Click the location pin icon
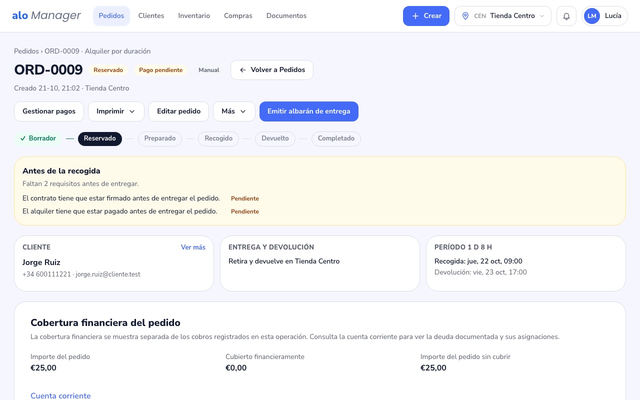This screenshot has width=640, height=400. click(x=465, y=16)
